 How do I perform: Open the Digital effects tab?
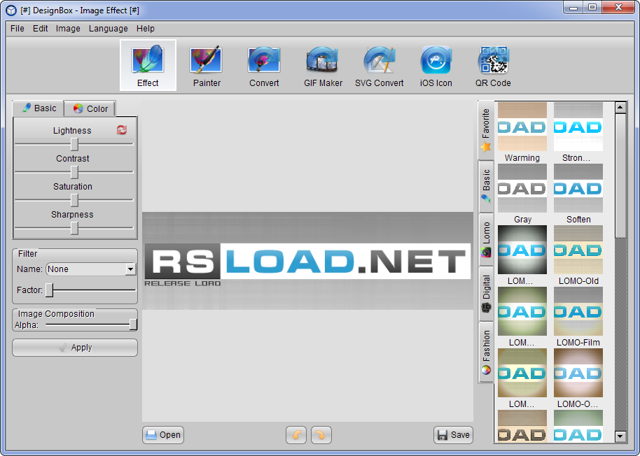(486, 294)
